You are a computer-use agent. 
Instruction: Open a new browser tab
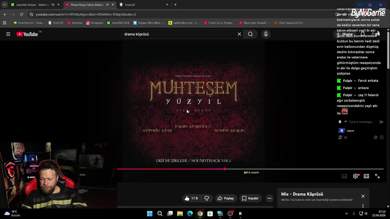tap(175, 5)
